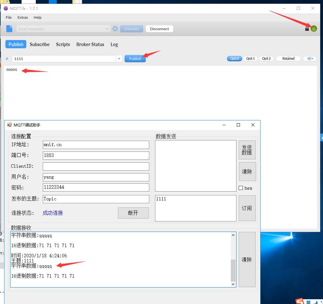The width and height of the screenshot is (323, 304).
Task: Click the 成功连接 status text
Action: coord(53,213)
